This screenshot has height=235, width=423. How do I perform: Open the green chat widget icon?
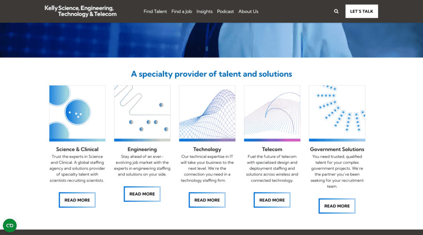10,226
